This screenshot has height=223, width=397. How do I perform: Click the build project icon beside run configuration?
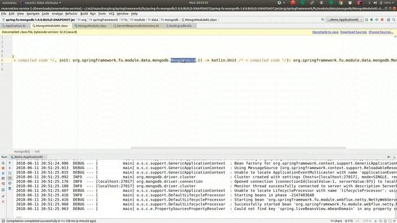coord(323,20)
